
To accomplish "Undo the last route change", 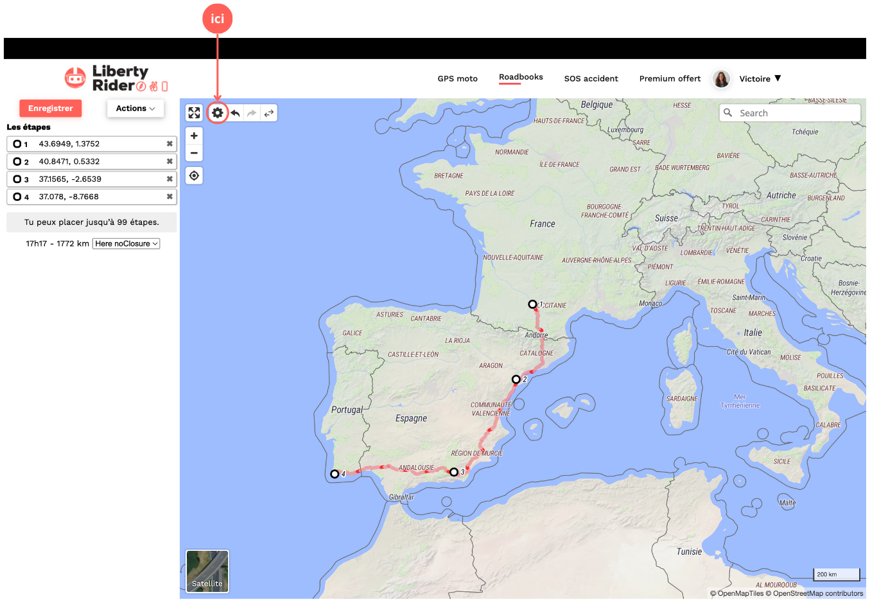I will [x=236, y=113].
